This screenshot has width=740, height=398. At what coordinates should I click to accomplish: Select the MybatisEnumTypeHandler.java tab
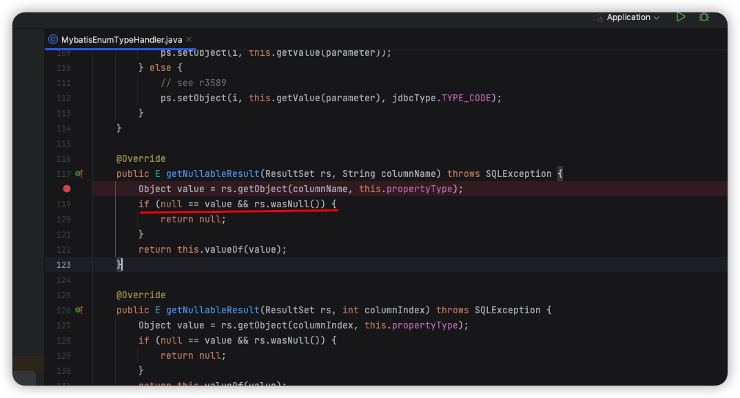click(121, 40)
